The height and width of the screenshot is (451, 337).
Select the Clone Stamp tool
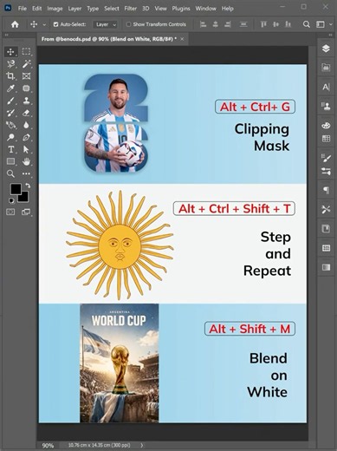click(26, 101)
